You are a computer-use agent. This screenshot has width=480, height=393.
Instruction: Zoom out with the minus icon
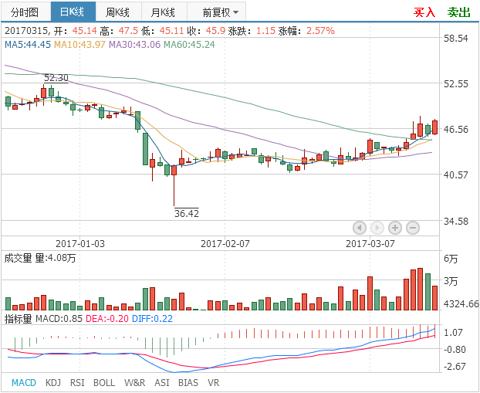[412, 227]
